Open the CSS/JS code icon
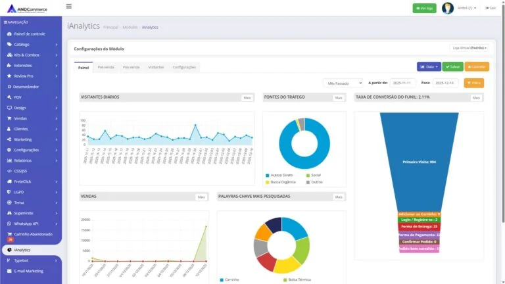The width and height of the screenshot is (505, 284). [x=9, y=171]
